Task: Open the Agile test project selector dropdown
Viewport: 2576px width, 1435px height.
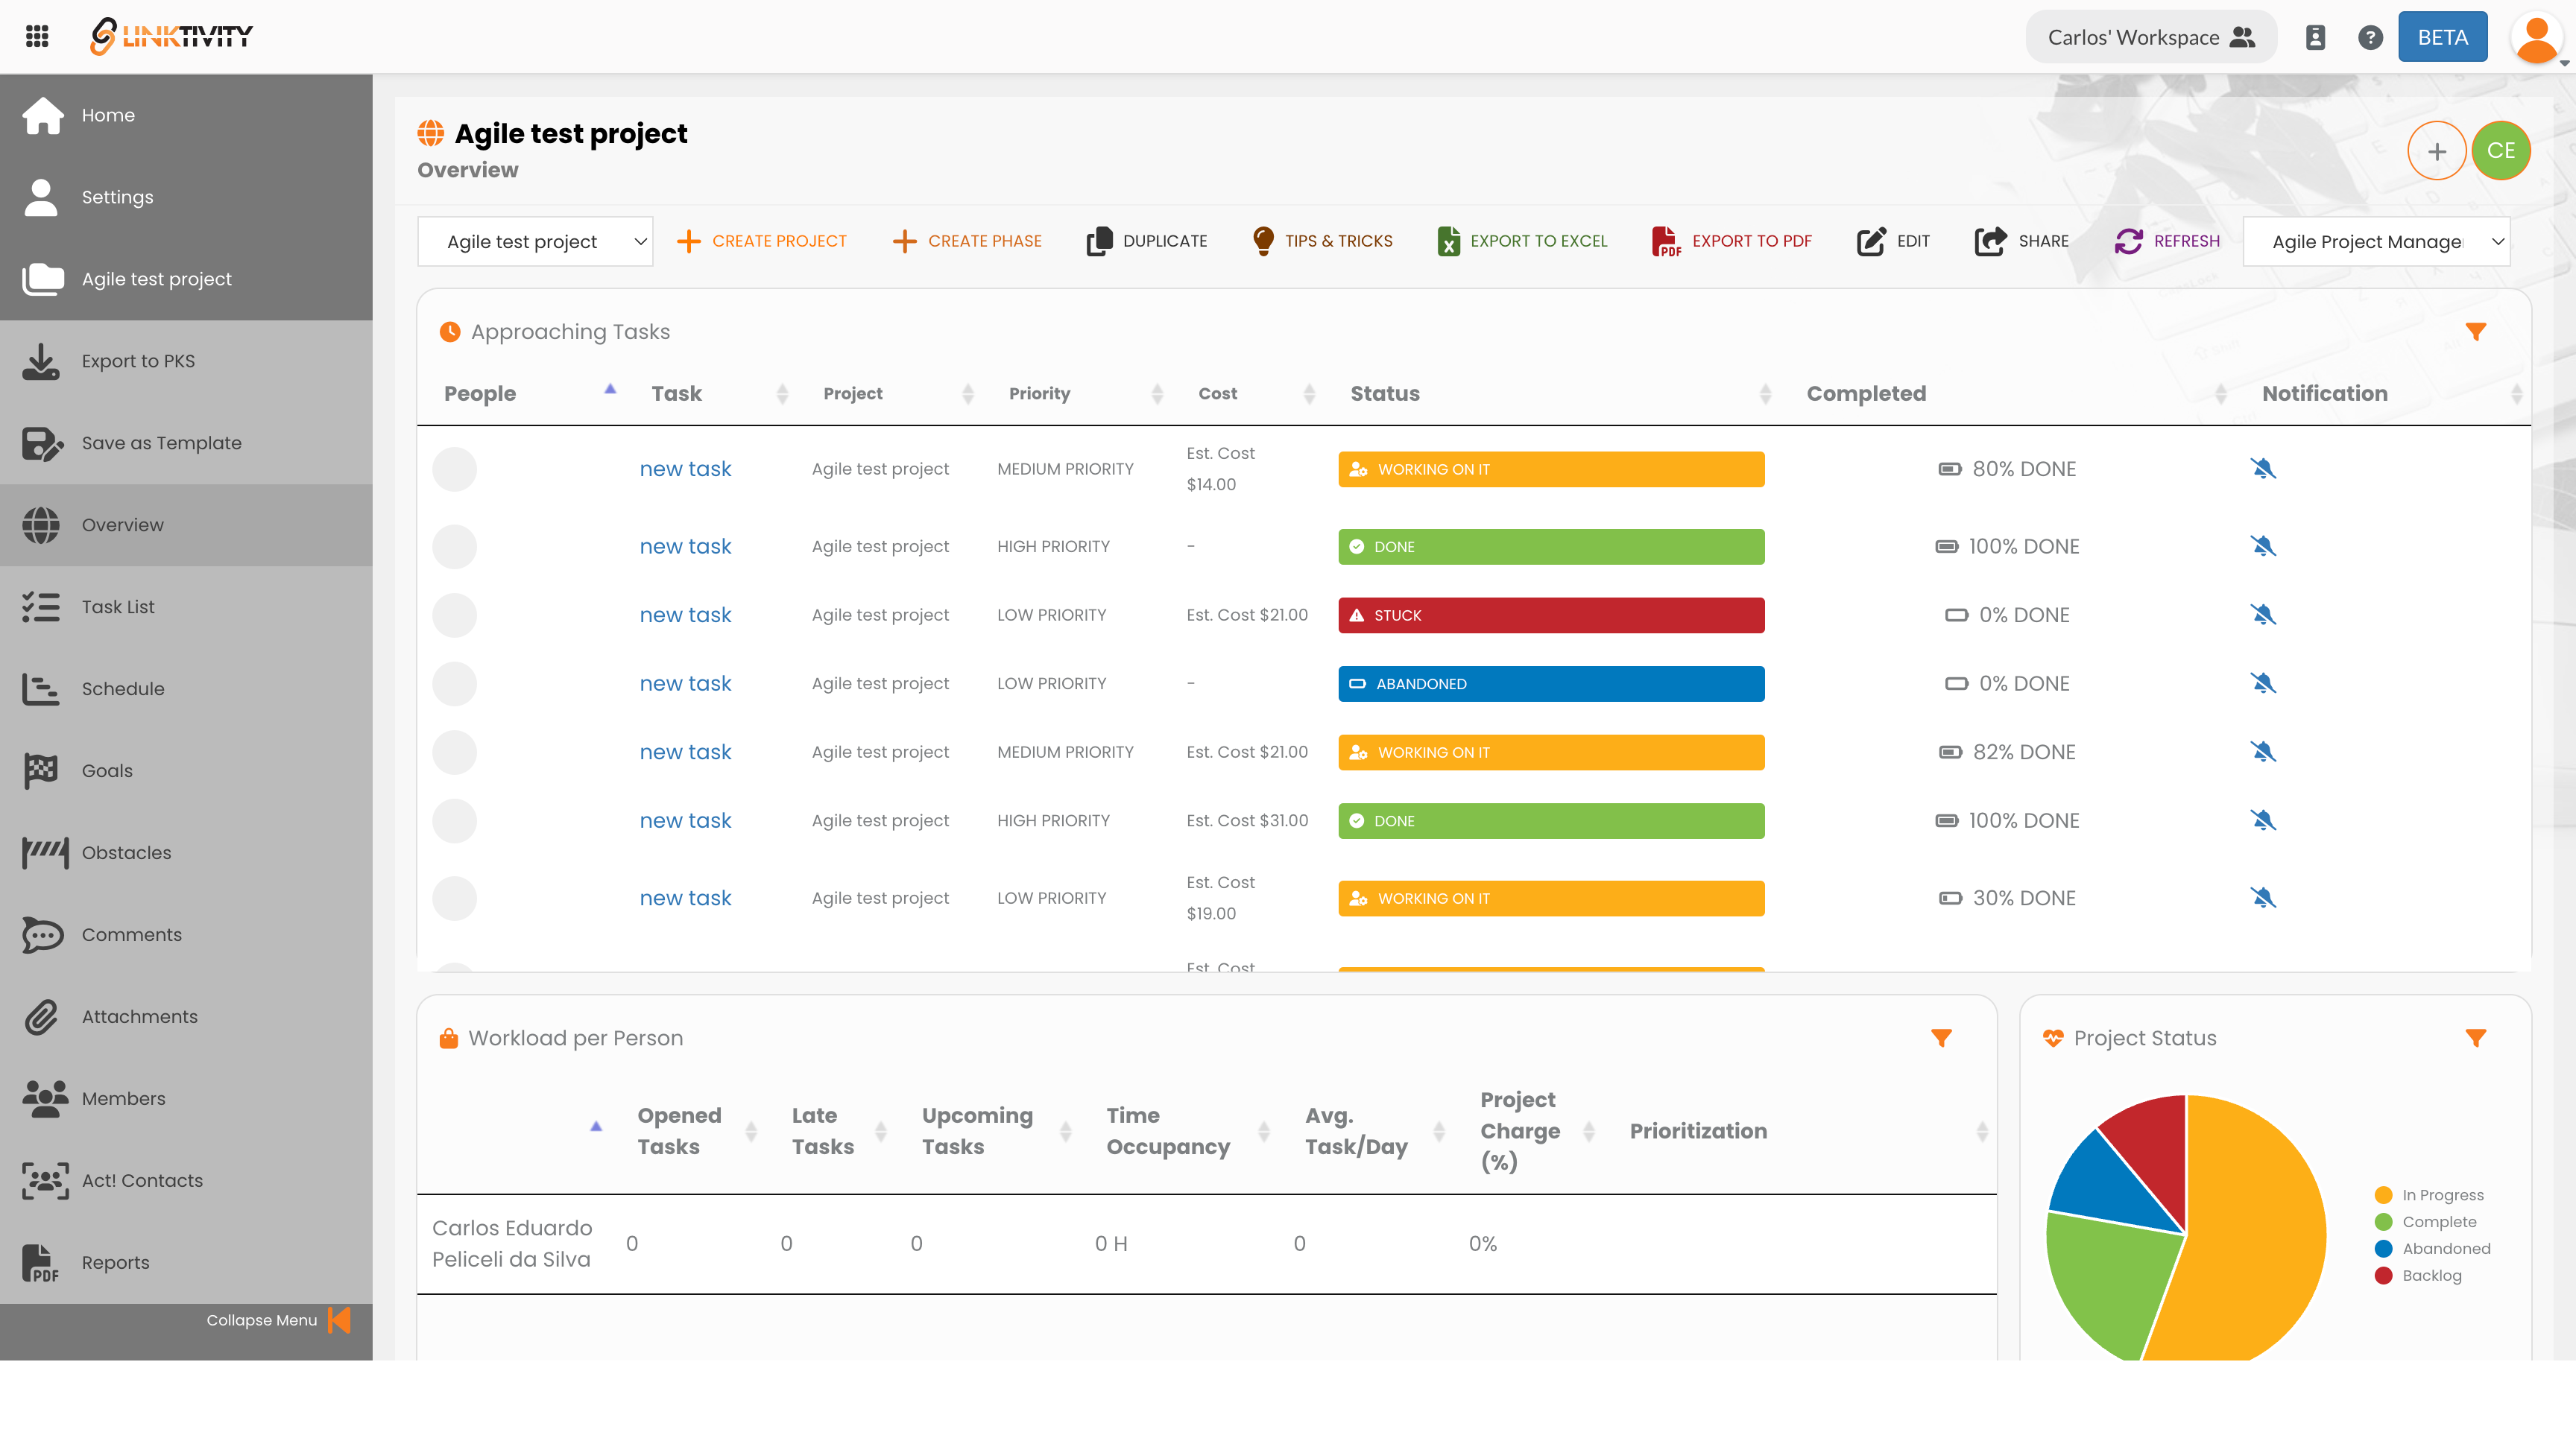Action: pyautogui.click(x=535, y=242)
